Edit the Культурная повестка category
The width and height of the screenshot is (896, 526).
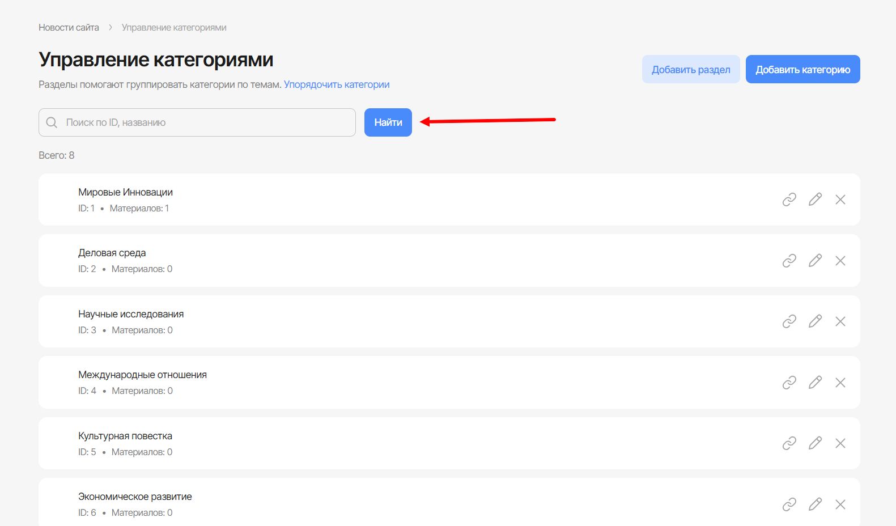(815, 443)
